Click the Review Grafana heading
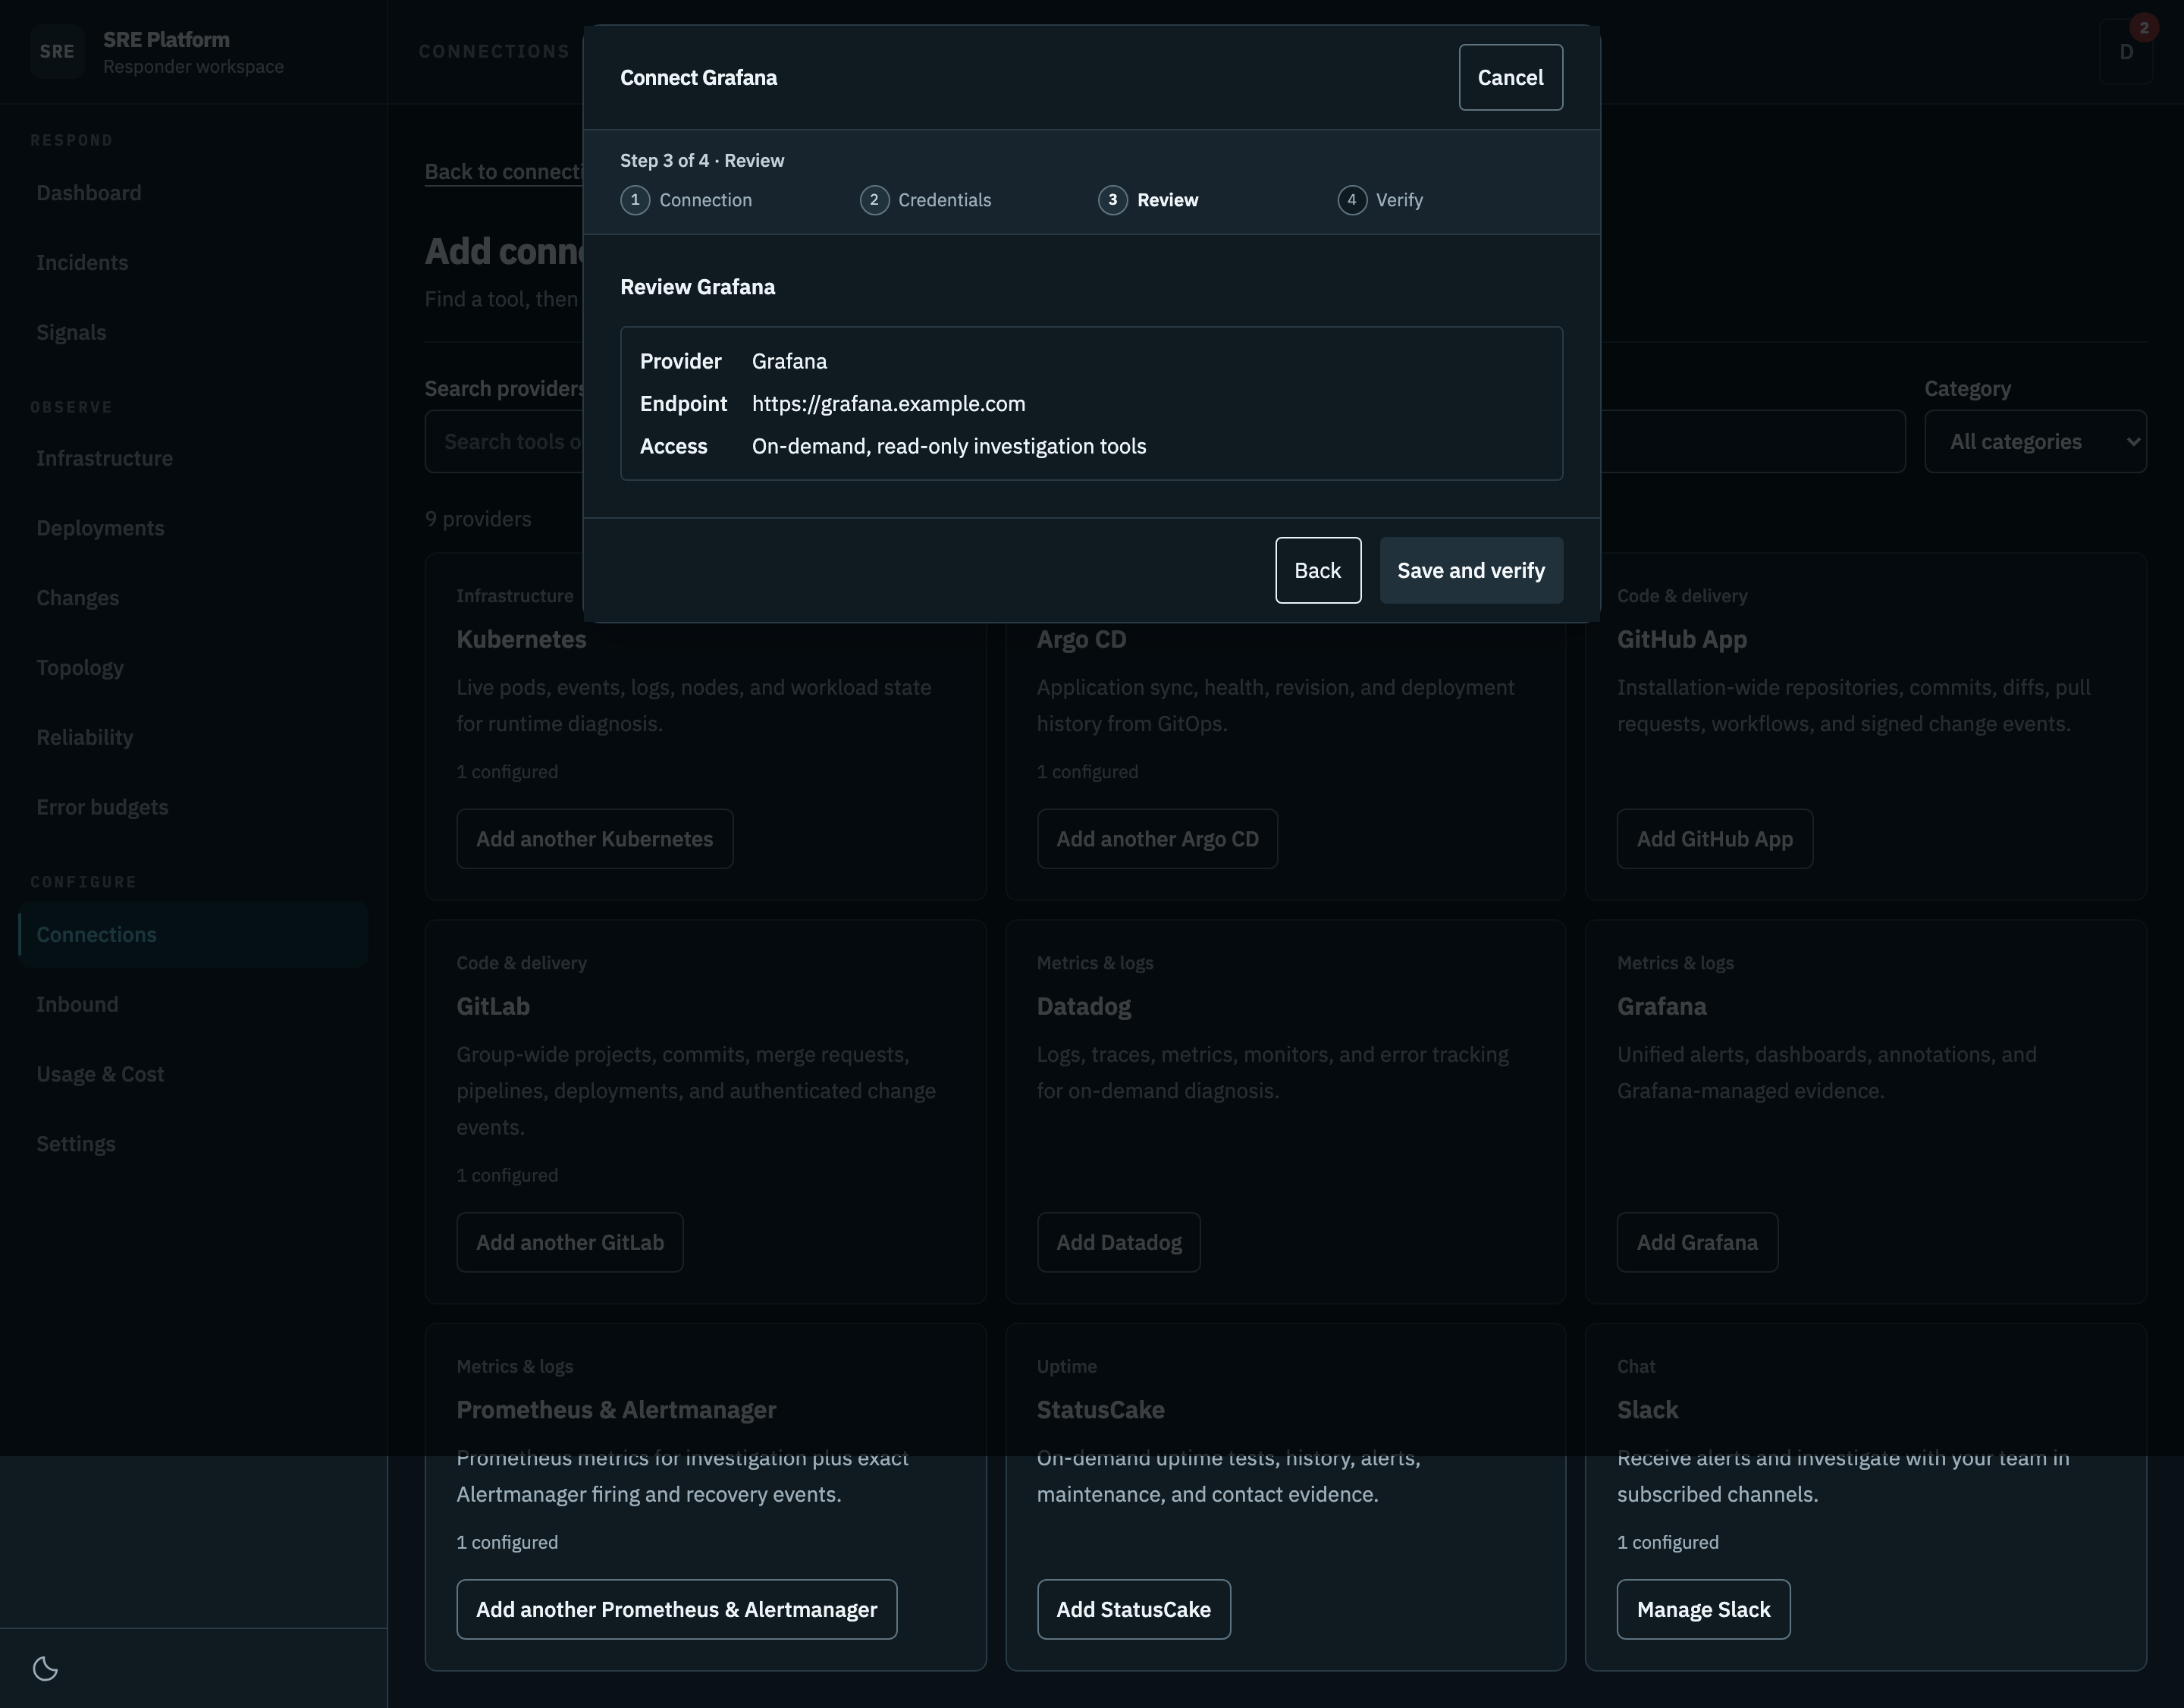Viewport: 2184px width, 1708px height. click(x=697, y=287)
